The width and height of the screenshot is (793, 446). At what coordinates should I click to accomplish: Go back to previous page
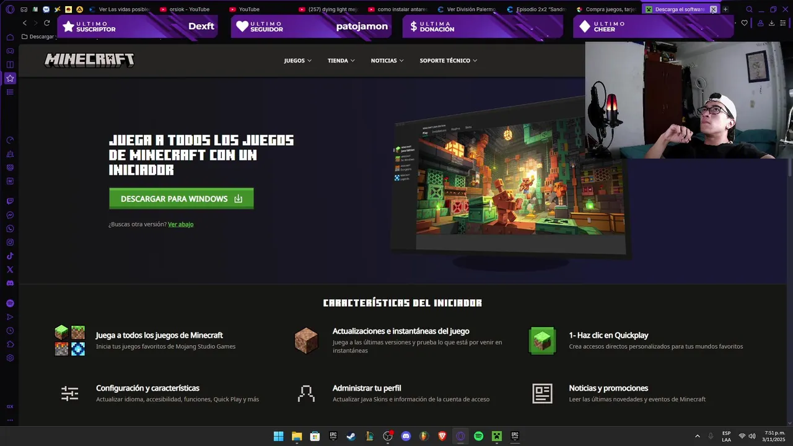pos(25,23)
